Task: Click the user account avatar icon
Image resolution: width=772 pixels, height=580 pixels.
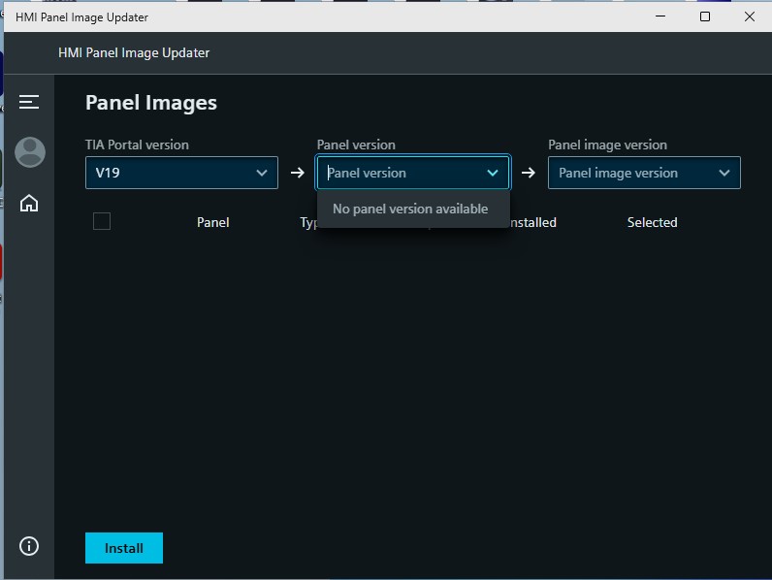Action: pyautogui.click(x=30, y=152)
